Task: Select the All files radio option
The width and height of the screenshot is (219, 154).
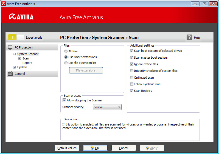Action: [66, 51]
